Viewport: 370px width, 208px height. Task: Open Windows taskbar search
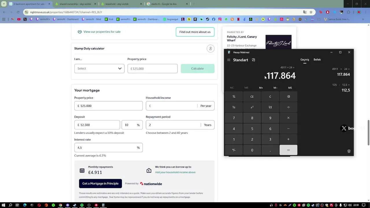(x=10, y=205)
